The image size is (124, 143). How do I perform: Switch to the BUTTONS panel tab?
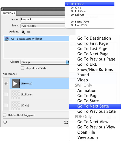click(9, 13)
